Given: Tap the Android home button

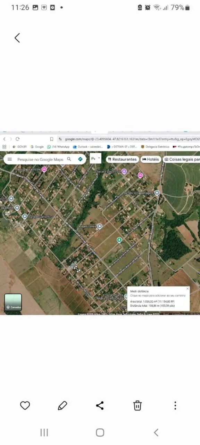Looking at the screenshot, I should [x=100, y=432].
